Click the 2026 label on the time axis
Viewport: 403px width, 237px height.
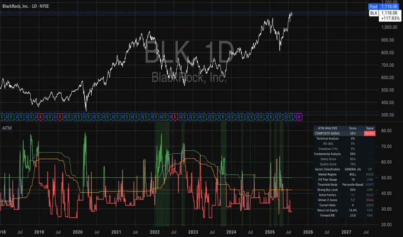(x=308, y=232)
